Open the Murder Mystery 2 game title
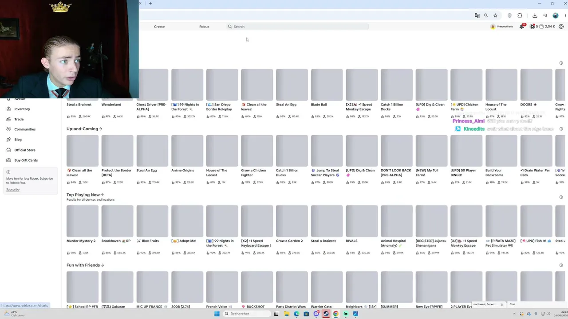 click(x=81, y=241)
